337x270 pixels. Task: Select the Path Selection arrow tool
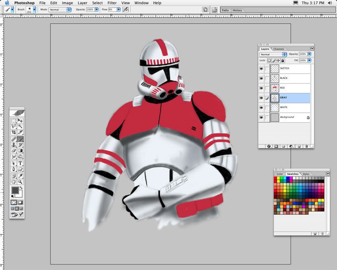14,163
